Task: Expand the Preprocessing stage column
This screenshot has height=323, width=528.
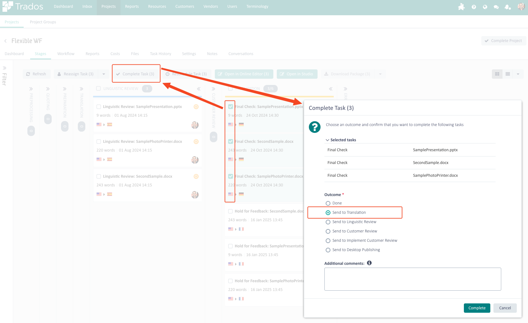Action: pos(31,89)
